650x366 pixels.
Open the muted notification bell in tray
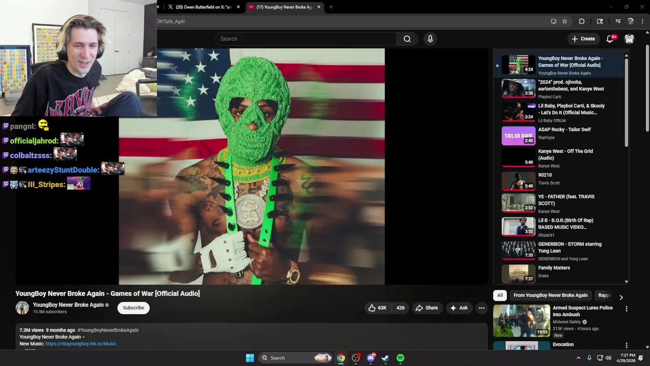point(641,358)
